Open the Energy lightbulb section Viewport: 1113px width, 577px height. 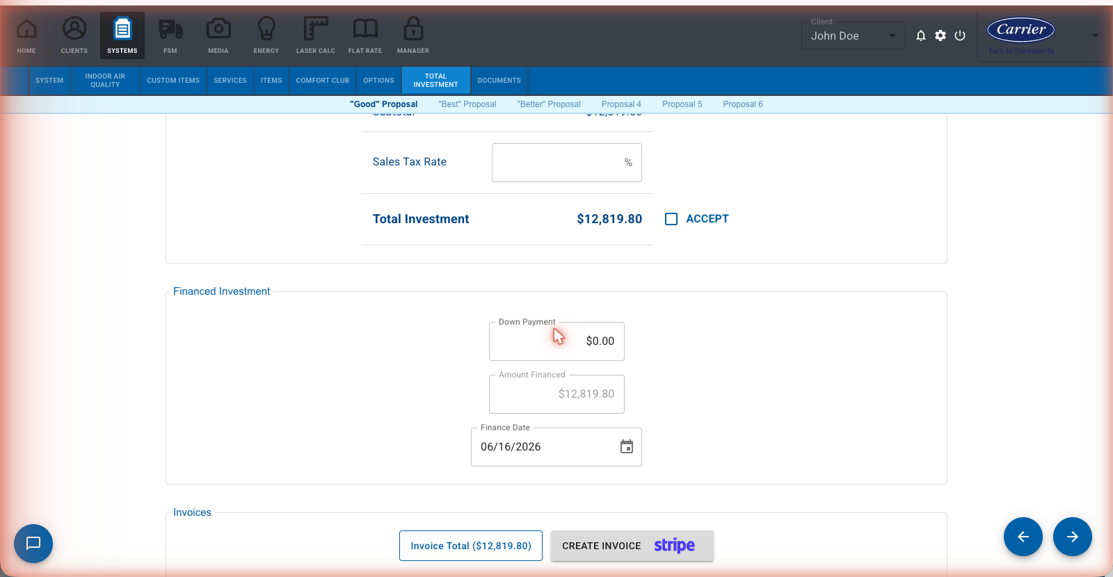(x=266, y=35)
